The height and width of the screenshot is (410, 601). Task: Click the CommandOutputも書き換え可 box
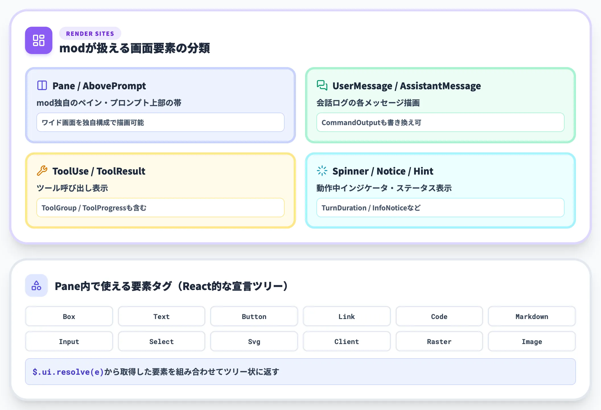coord(441,122)
